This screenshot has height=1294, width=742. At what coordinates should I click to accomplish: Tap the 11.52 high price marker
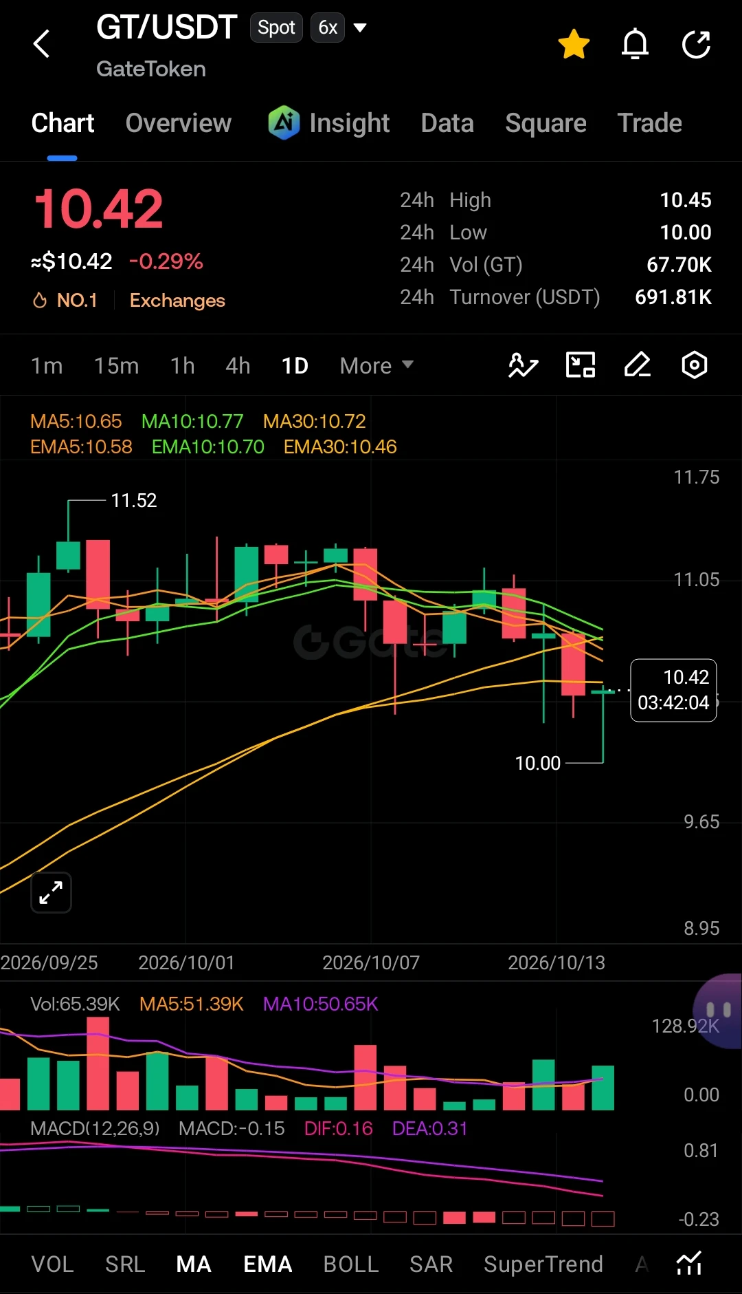(x=134, y=501)
